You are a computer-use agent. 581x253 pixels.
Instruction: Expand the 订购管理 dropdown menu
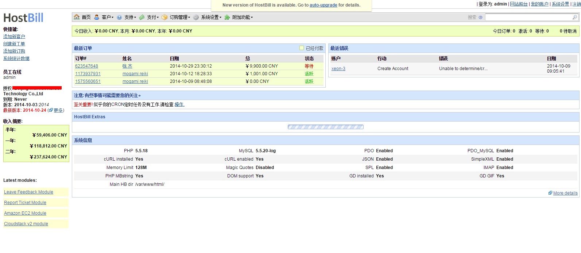(x=180, y=17)
